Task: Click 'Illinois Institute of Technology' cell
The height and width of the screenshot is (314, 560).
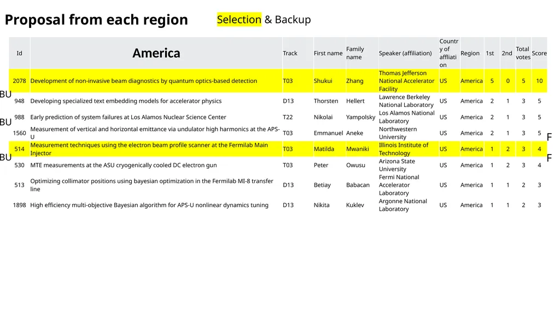Action: [x=404, y=149]
